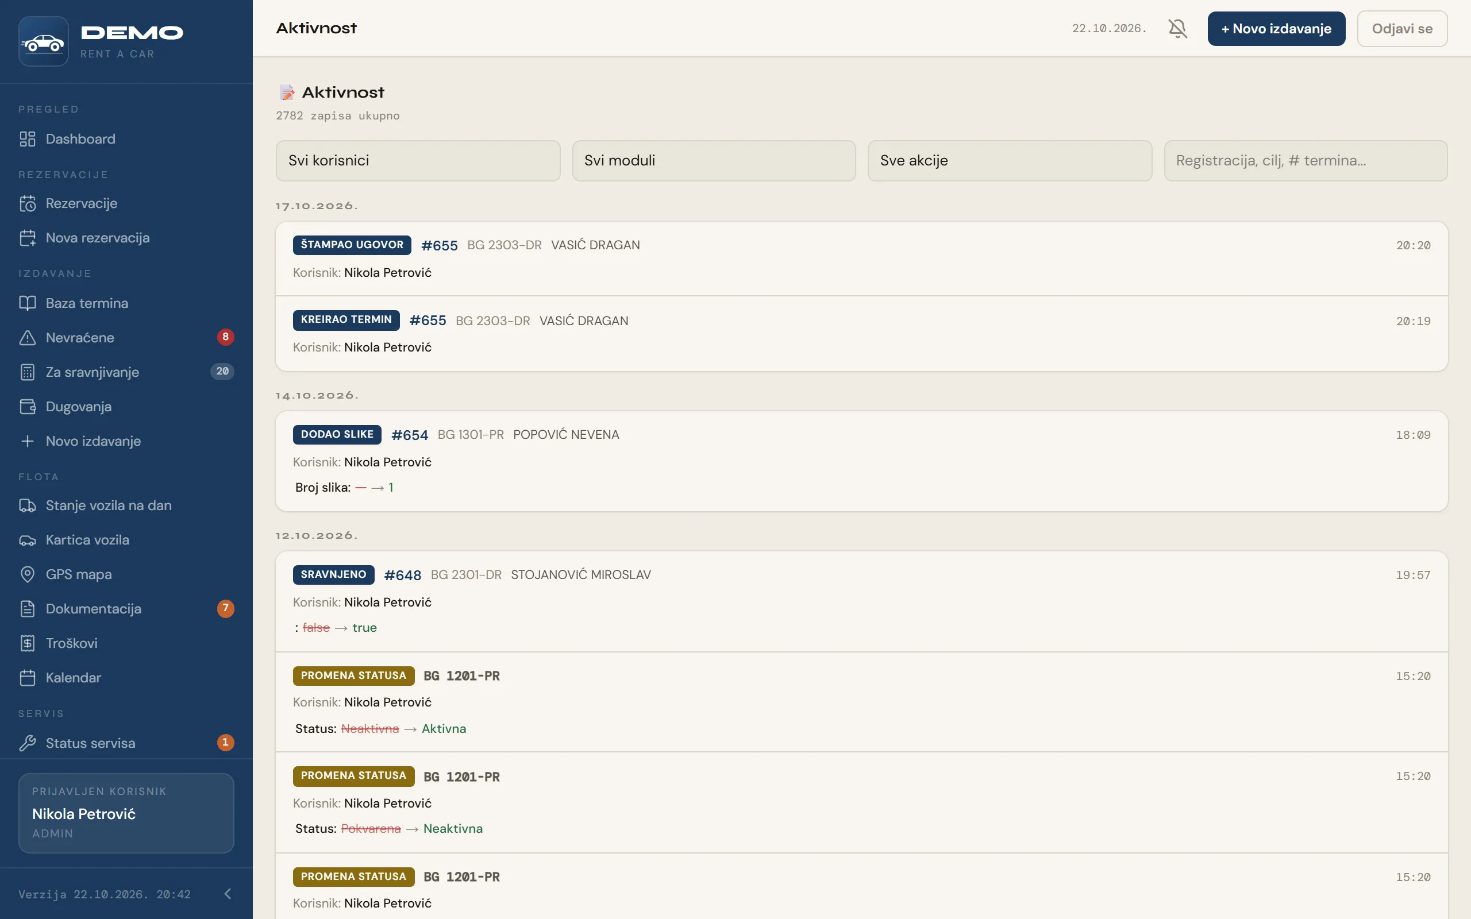
Task: Open Za sravnjivanje menu item
Action: pos(126,372)
